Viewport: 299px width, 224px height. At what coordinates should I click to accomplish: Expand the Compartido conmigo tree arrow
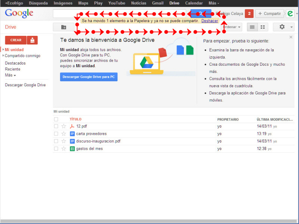3,56
